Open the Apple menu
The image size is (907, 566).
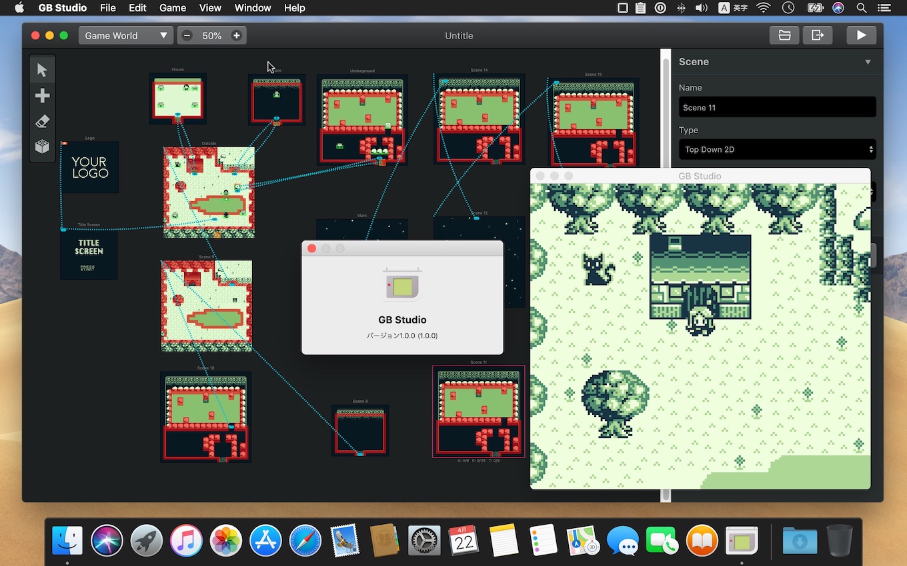point(19,8)
